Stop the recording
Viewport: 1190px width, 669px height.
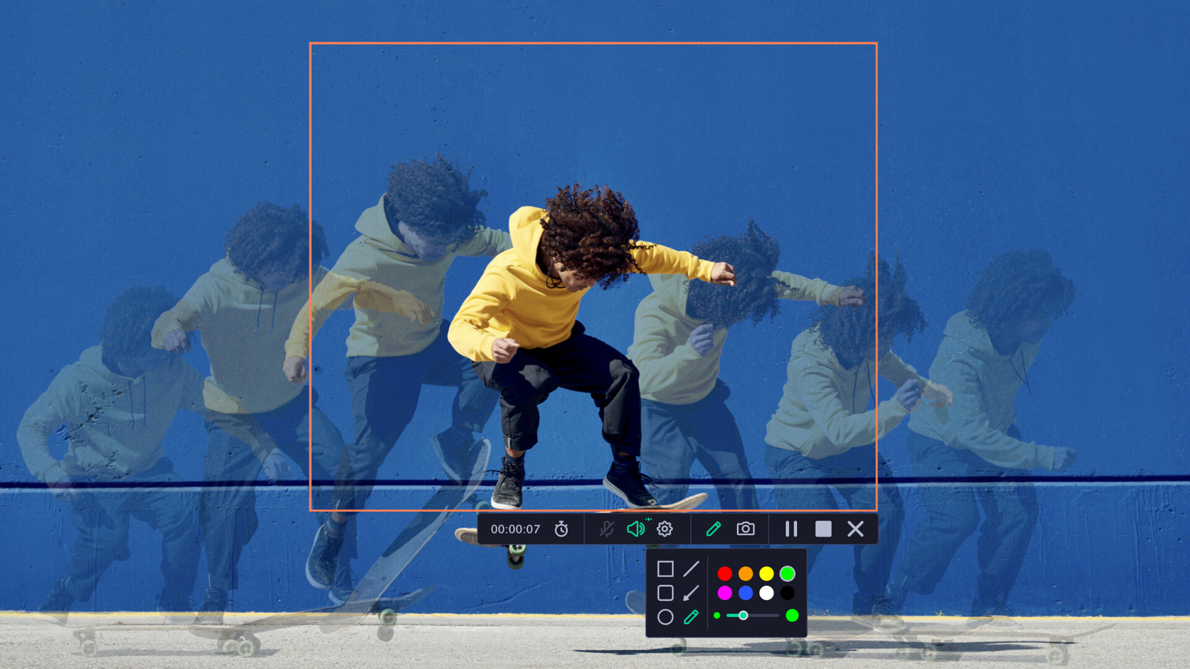point(823,529)
